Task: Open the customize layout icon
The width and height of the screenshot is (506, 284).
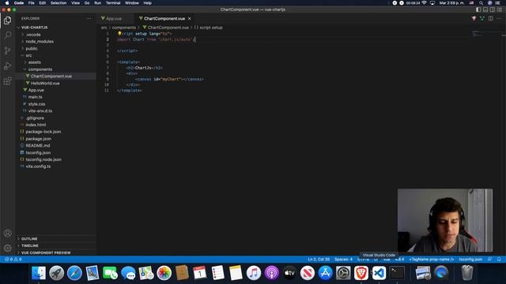Action: click(x=500, y=9)
